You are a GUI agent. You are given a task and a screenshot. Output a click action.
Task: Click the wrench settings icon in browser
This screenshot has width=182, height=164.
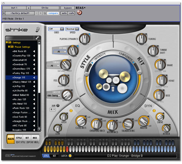tap(37, 38)
